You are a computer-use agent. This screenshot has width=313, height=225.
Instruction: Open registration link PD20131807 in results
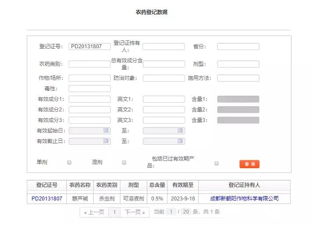point(47,199)
